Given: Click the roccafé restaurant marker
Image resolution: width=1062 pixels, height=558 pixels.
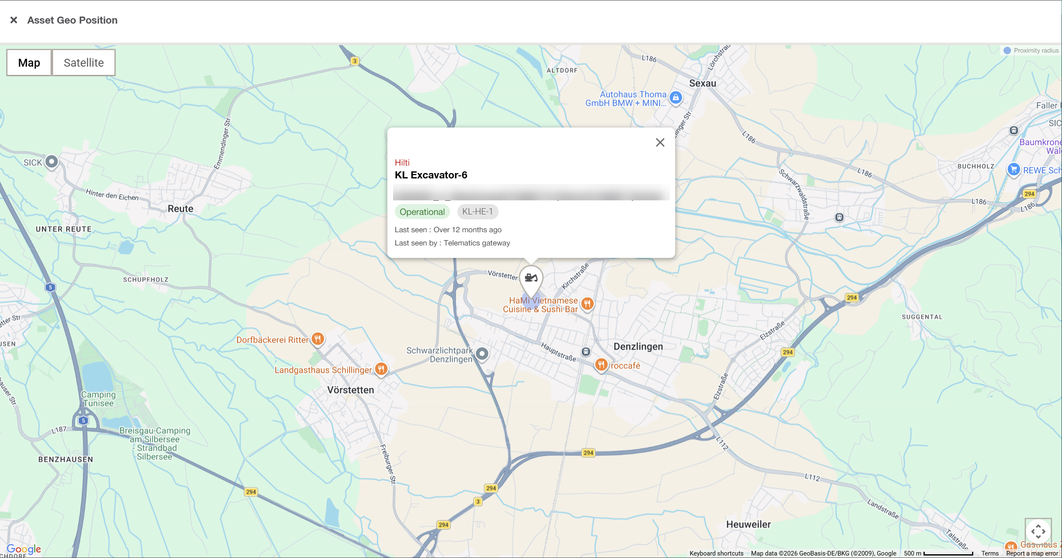Looking at the screenshot, I should (x=601, y=365).
